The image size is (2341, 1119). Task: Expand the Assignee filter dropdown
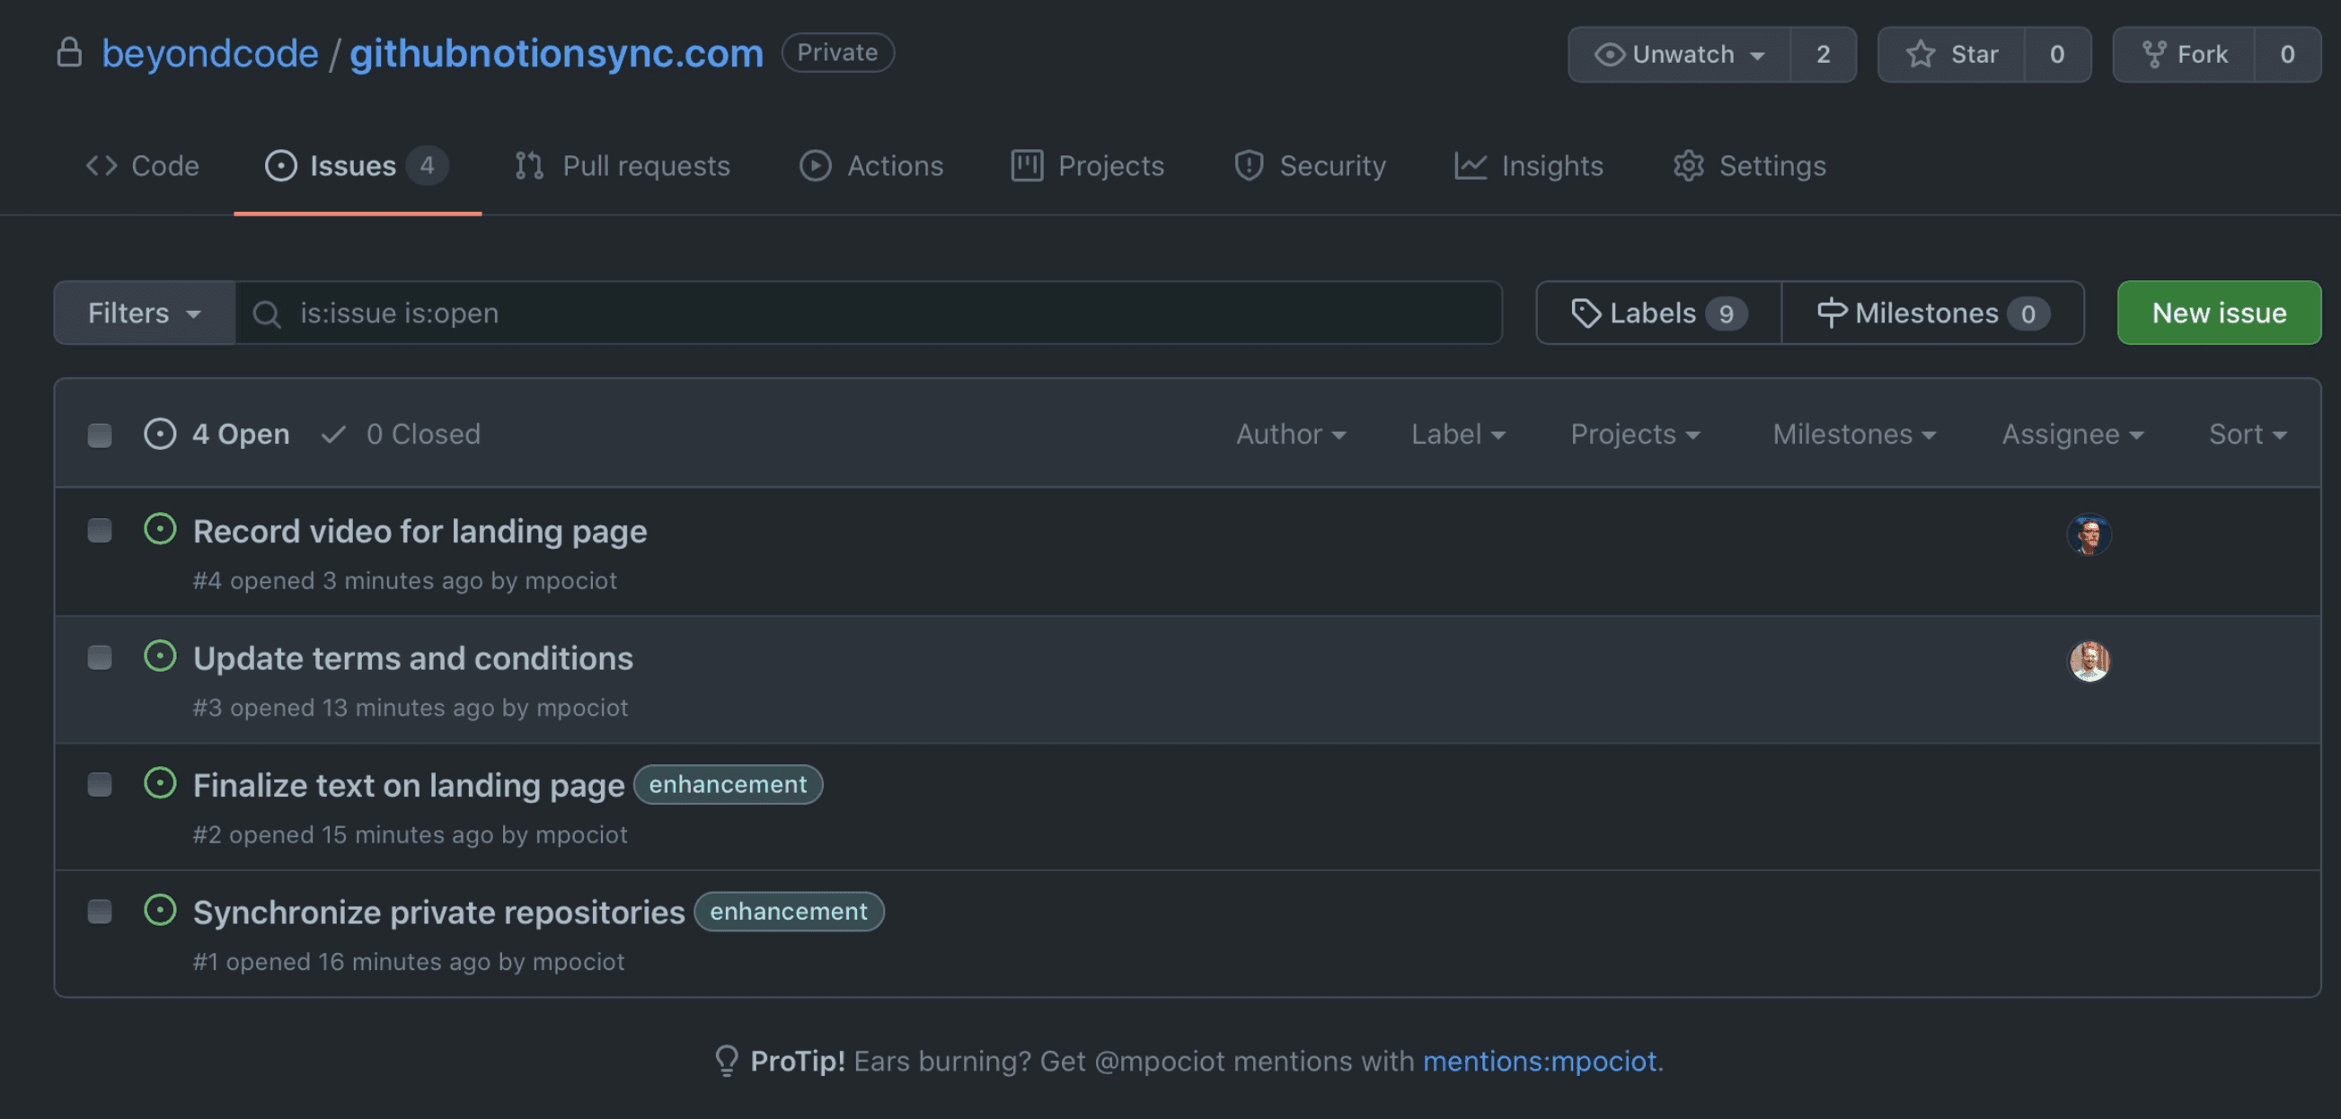pos(2073,434)
